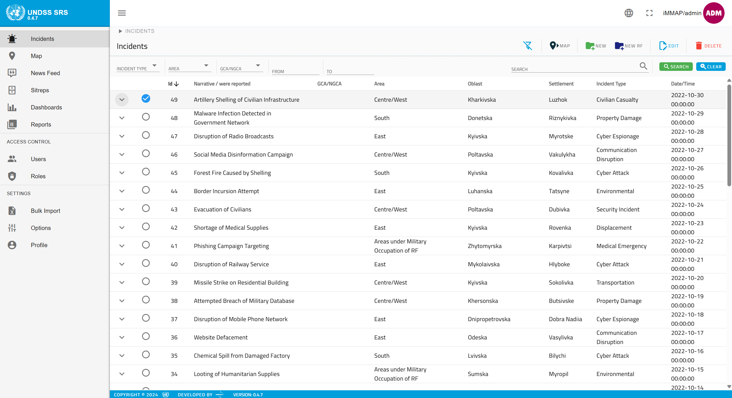Open the Incidents panel from sidebar

pos(42,39)
